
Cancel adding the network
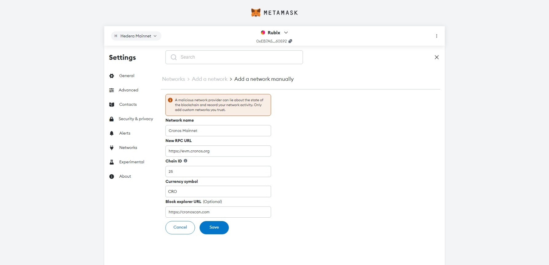(180, 227)
